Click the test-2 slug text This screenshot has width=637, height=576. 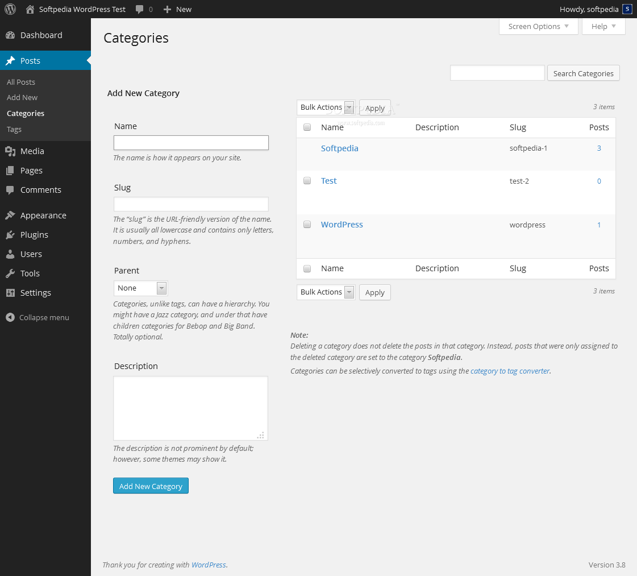coord(519,181)
